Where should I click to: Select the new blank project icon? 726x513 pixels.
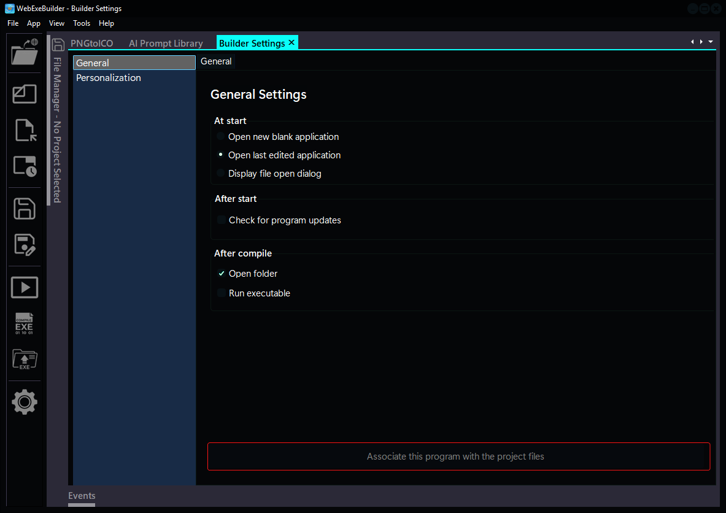[24, 94]
